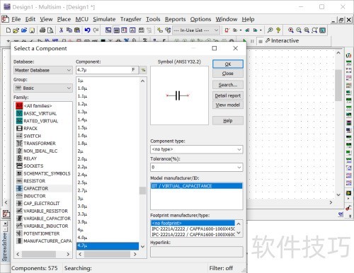Click the yellow Help question icon
This screenshot has height=273, width=354.
[278, 30]
